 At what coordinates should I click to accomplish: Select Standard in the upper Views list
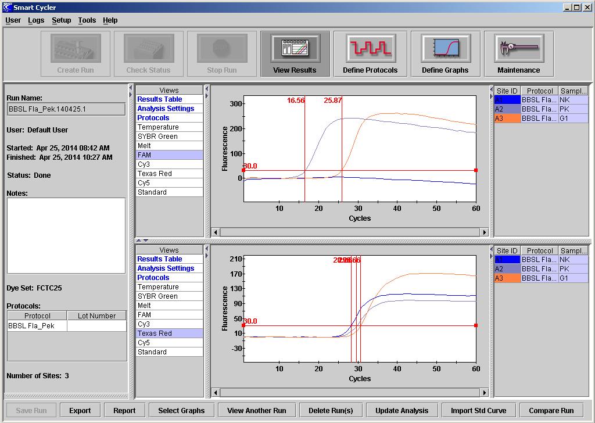pyautogui.click(x=169, y=192)
